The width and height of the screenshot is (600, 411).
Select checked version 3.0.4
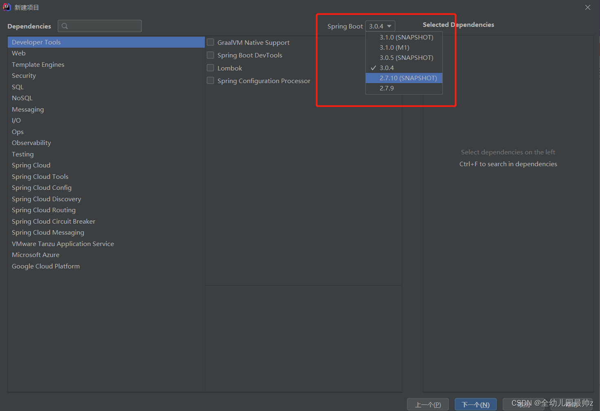[x=404, y=68]
